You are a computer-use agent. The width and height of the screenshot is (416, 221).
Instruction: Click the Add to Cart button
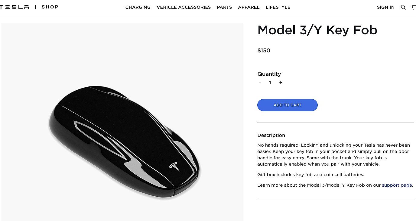point(287,105)
